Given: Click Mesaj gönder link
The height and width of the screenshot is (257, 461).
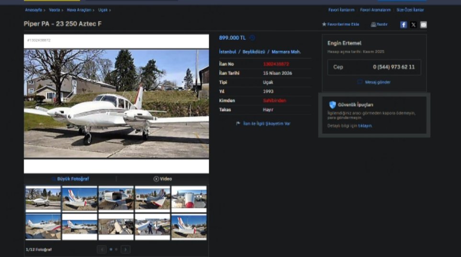Looking at the screenshot, I should (x=374, y=82).
